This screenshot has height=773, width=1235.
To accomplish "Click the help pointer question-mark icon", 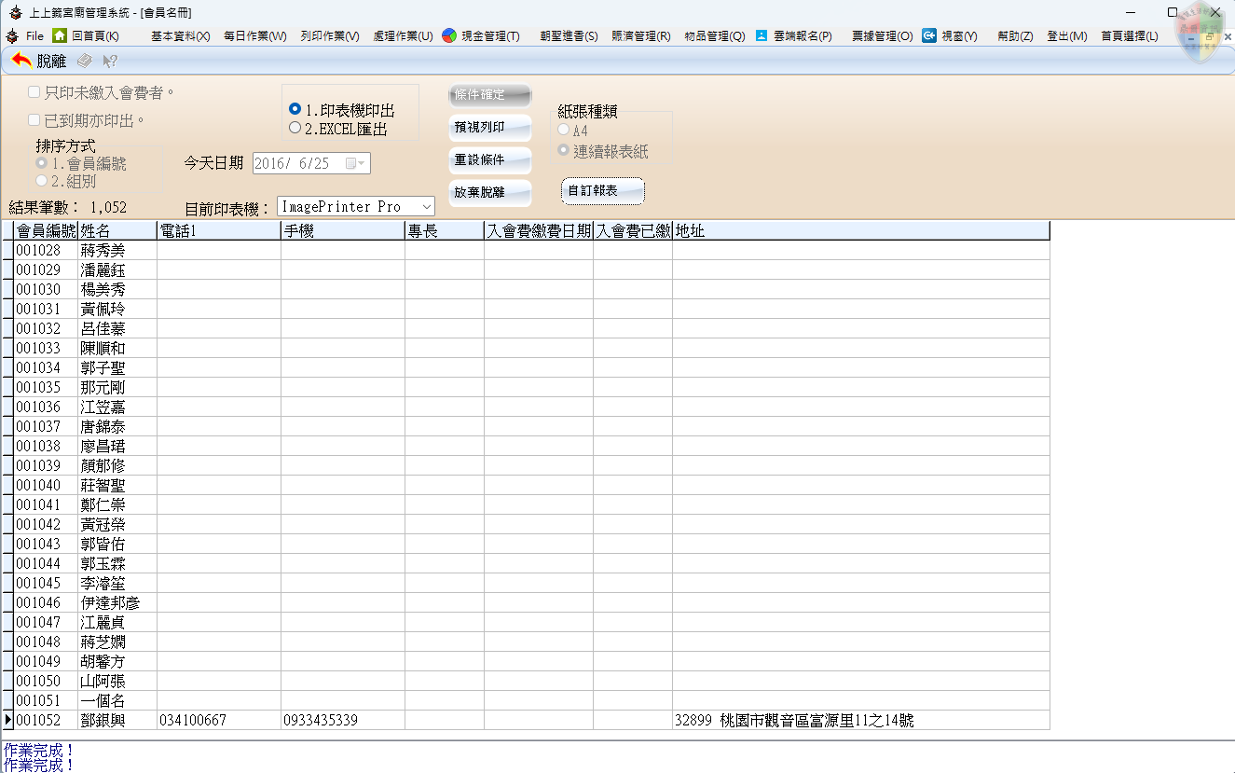I will (109, 61).
